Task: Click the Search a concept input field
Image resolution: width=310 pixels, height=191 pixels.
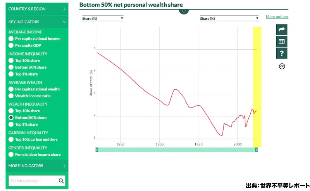Action: point(33,181)
